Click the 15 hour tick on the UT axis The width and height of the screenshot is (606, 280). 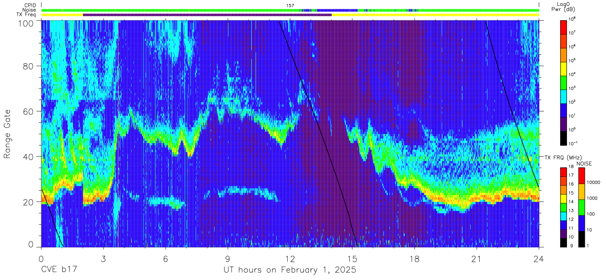pos(352,259)
